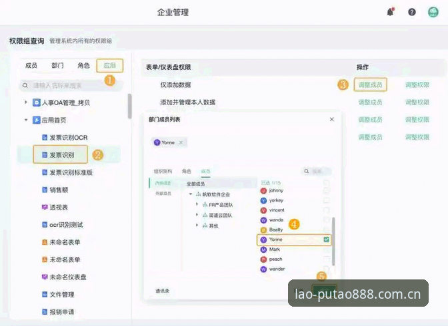Click the ocr识别测试 form icon

(x=45, y=225)
